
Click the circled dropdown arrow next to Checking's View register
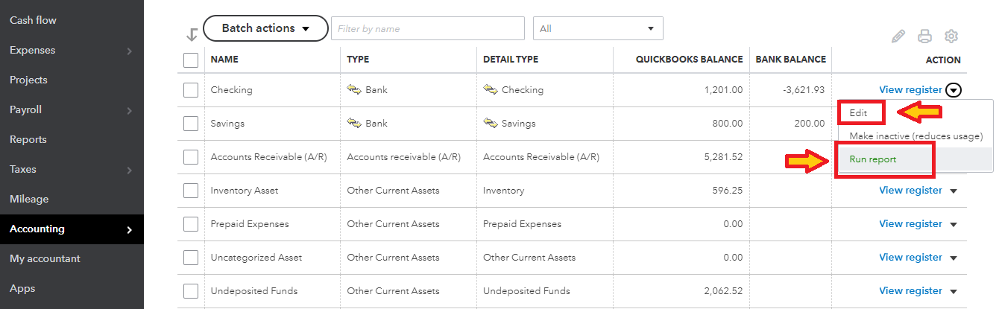954,90
